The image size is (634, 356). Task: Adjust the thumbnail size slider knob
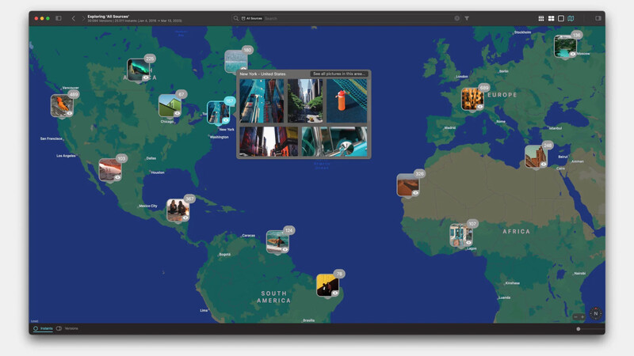point(579,329)
